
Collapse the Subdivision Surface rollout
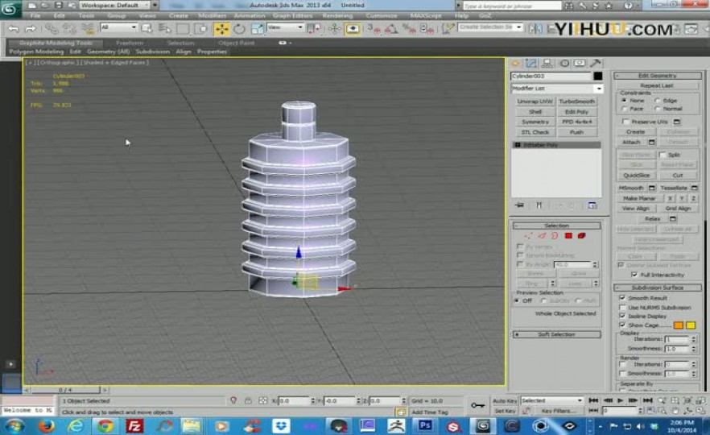coord(658,288)
